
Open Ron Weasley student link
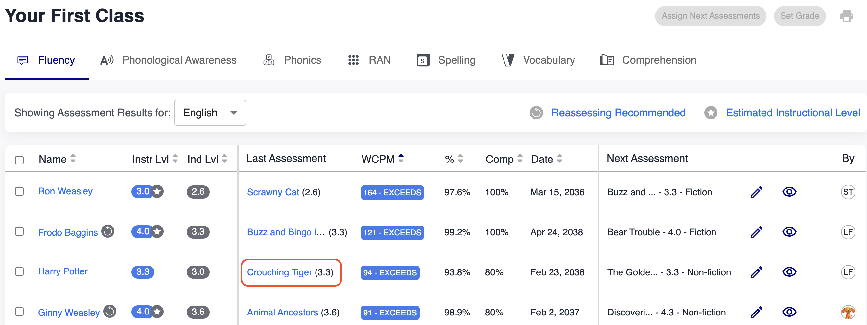[x=65, y=191]
